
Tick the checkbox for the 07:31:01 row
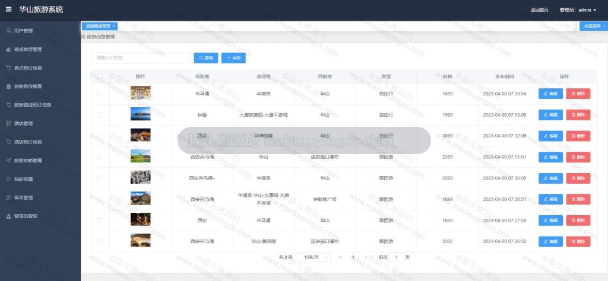click(100, 157)
